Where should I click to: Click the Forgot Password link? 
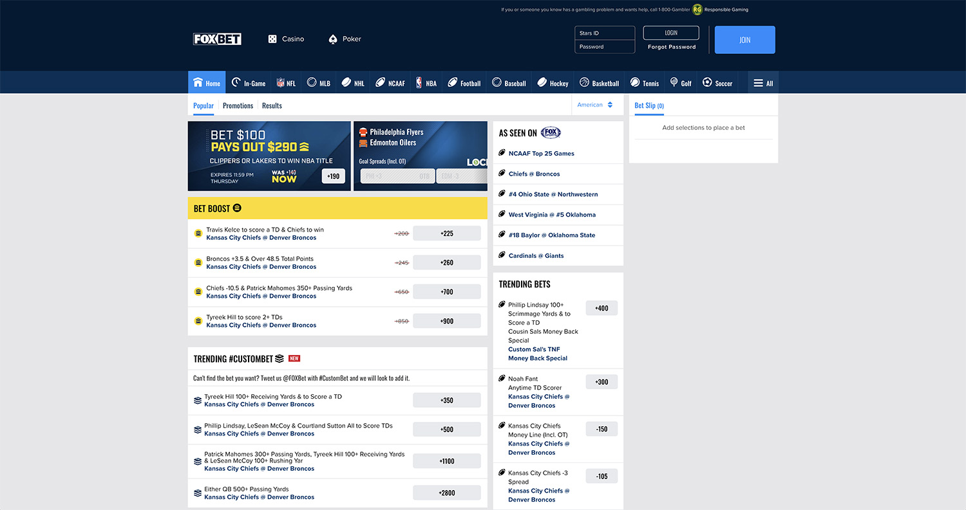(x=672, y=47)
